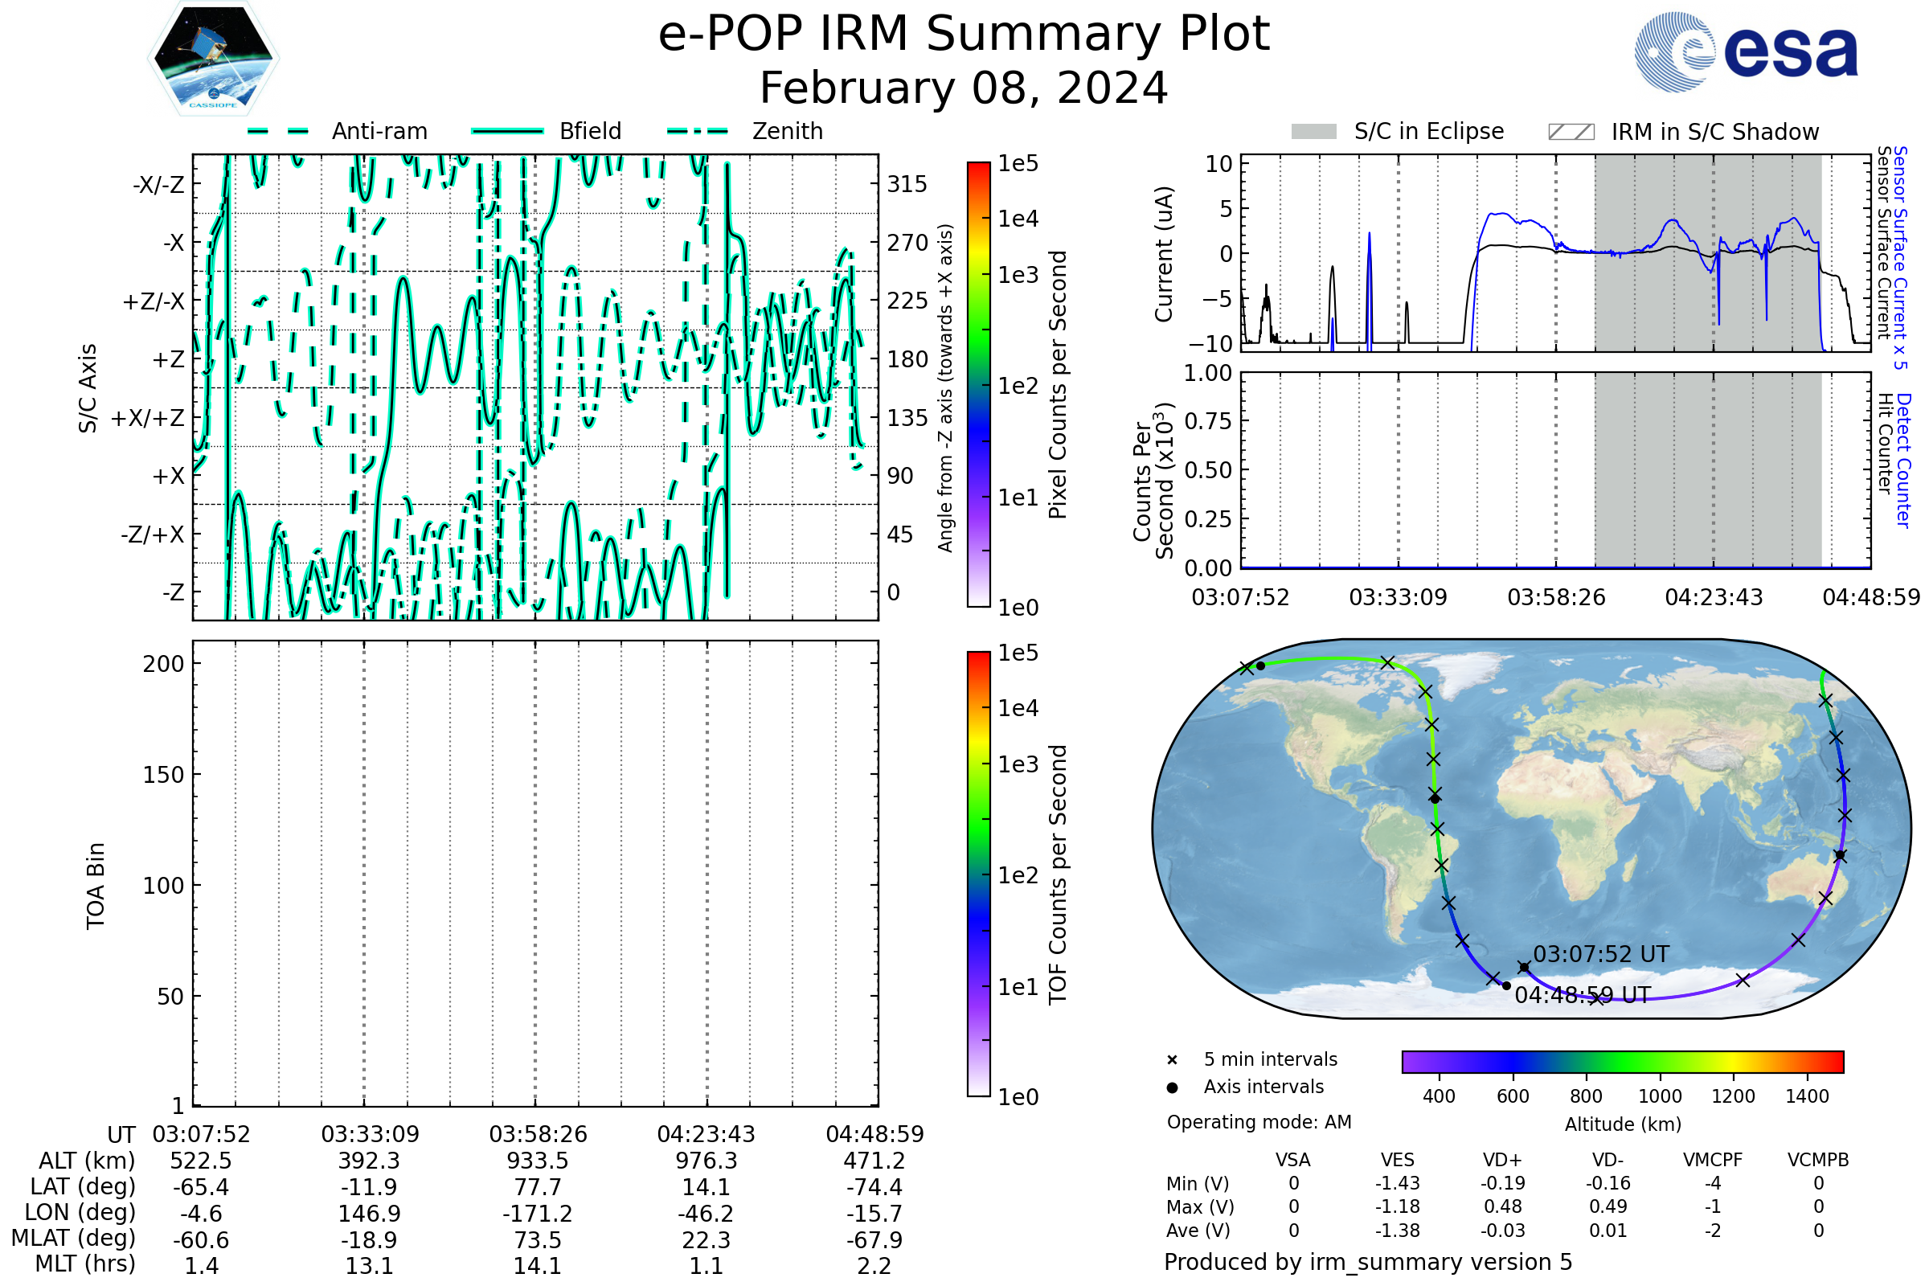The height and width of the screenshot is (1286, 1929).
Task: Click the TOF Counts per Second colorbar
Action: 978,874
